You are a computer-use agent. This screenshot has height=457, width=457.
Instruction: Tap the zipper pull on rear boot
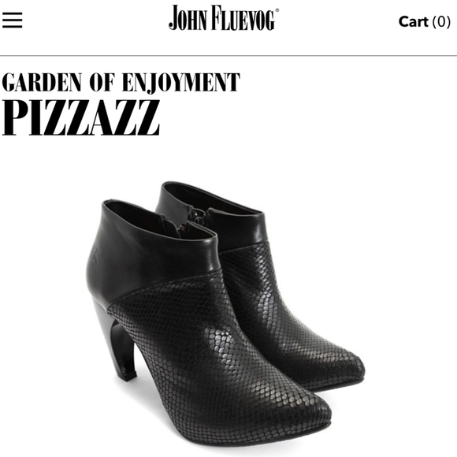(x=199, y=216)
